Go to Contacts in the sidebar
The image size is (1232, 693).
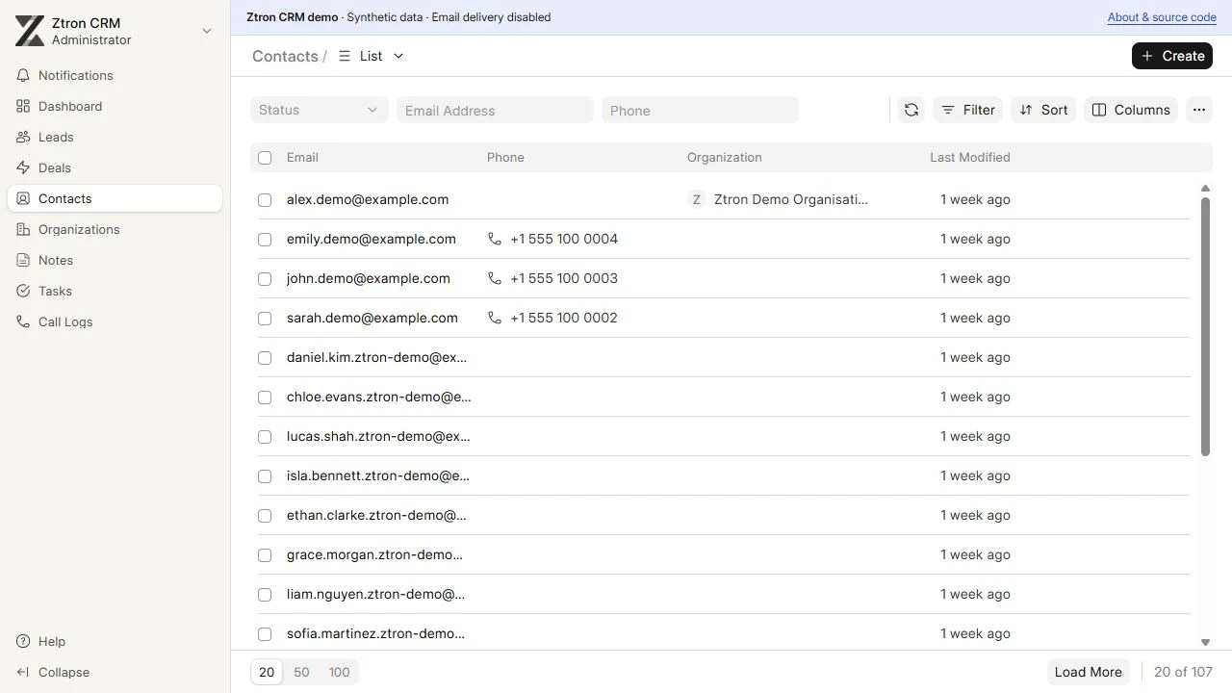pyautogui.click(x=115, y=198)
